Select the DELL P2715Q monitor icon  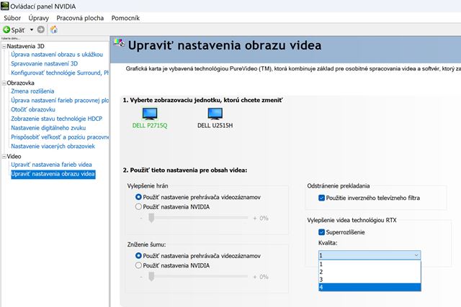150,114
